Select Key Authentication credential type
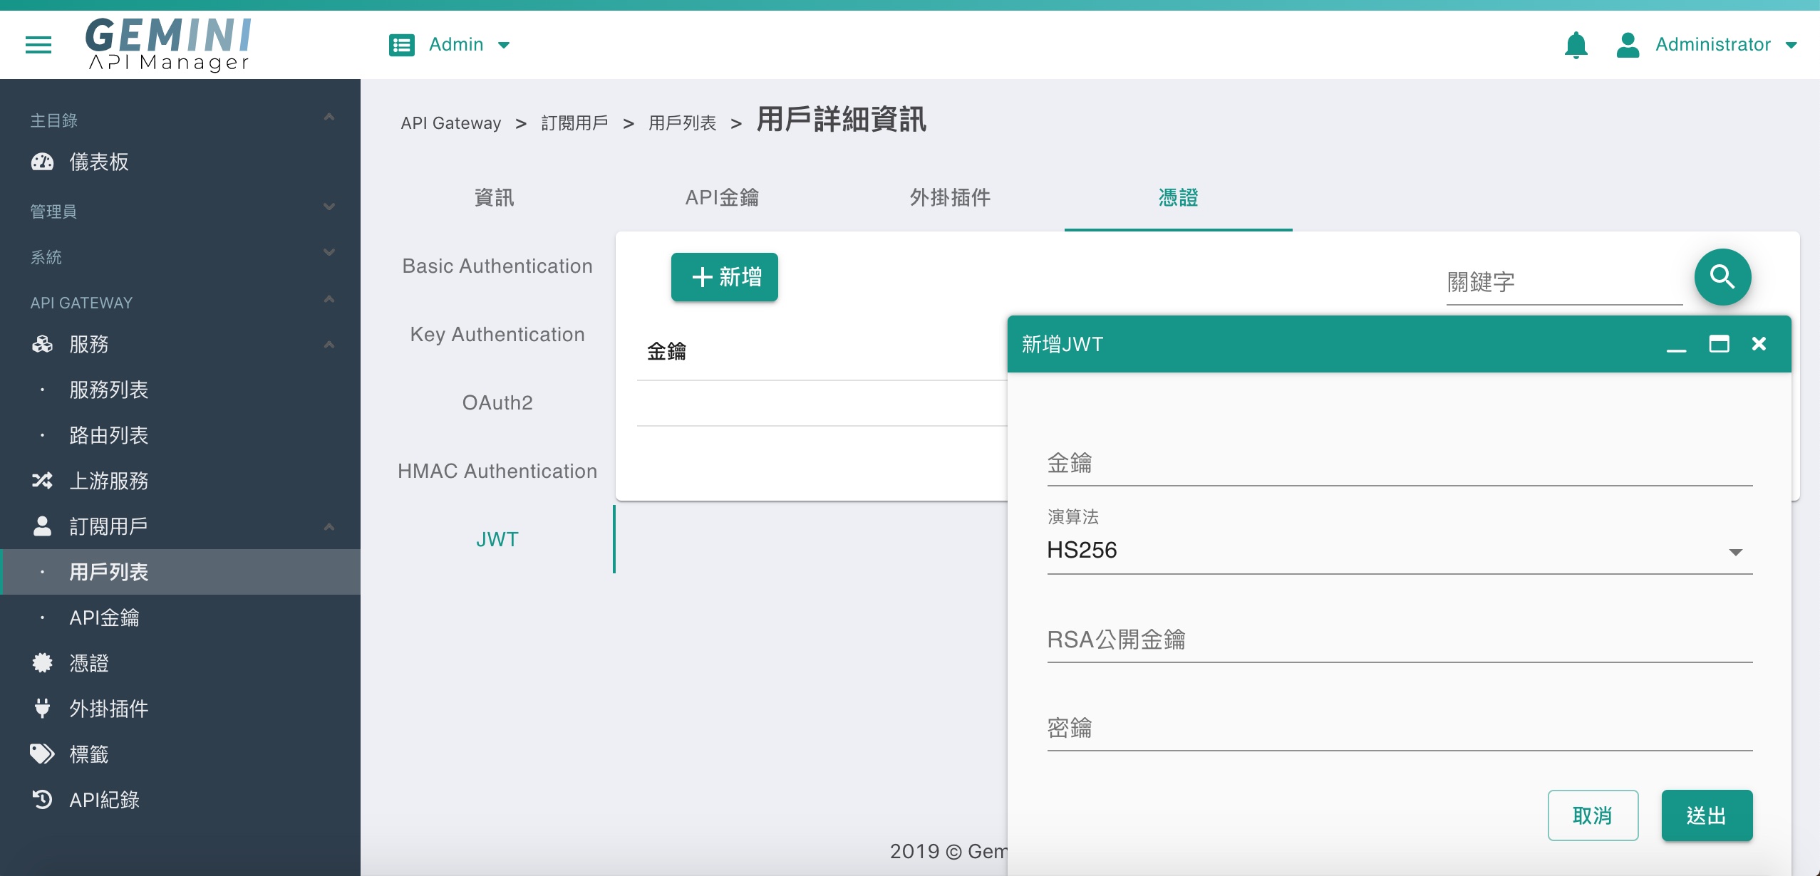1820x876 pixels. (497, 334)
